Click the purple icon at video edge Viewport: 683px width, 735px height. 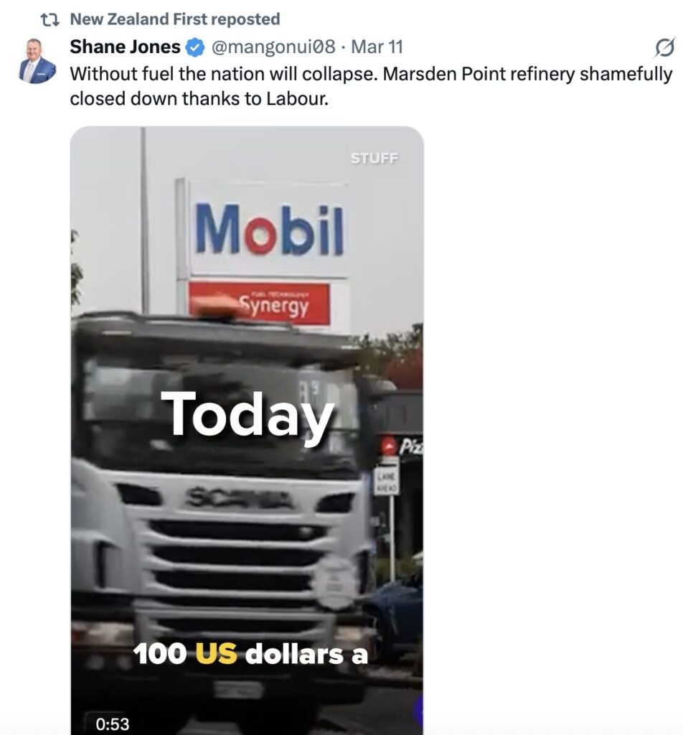point(418,711)
